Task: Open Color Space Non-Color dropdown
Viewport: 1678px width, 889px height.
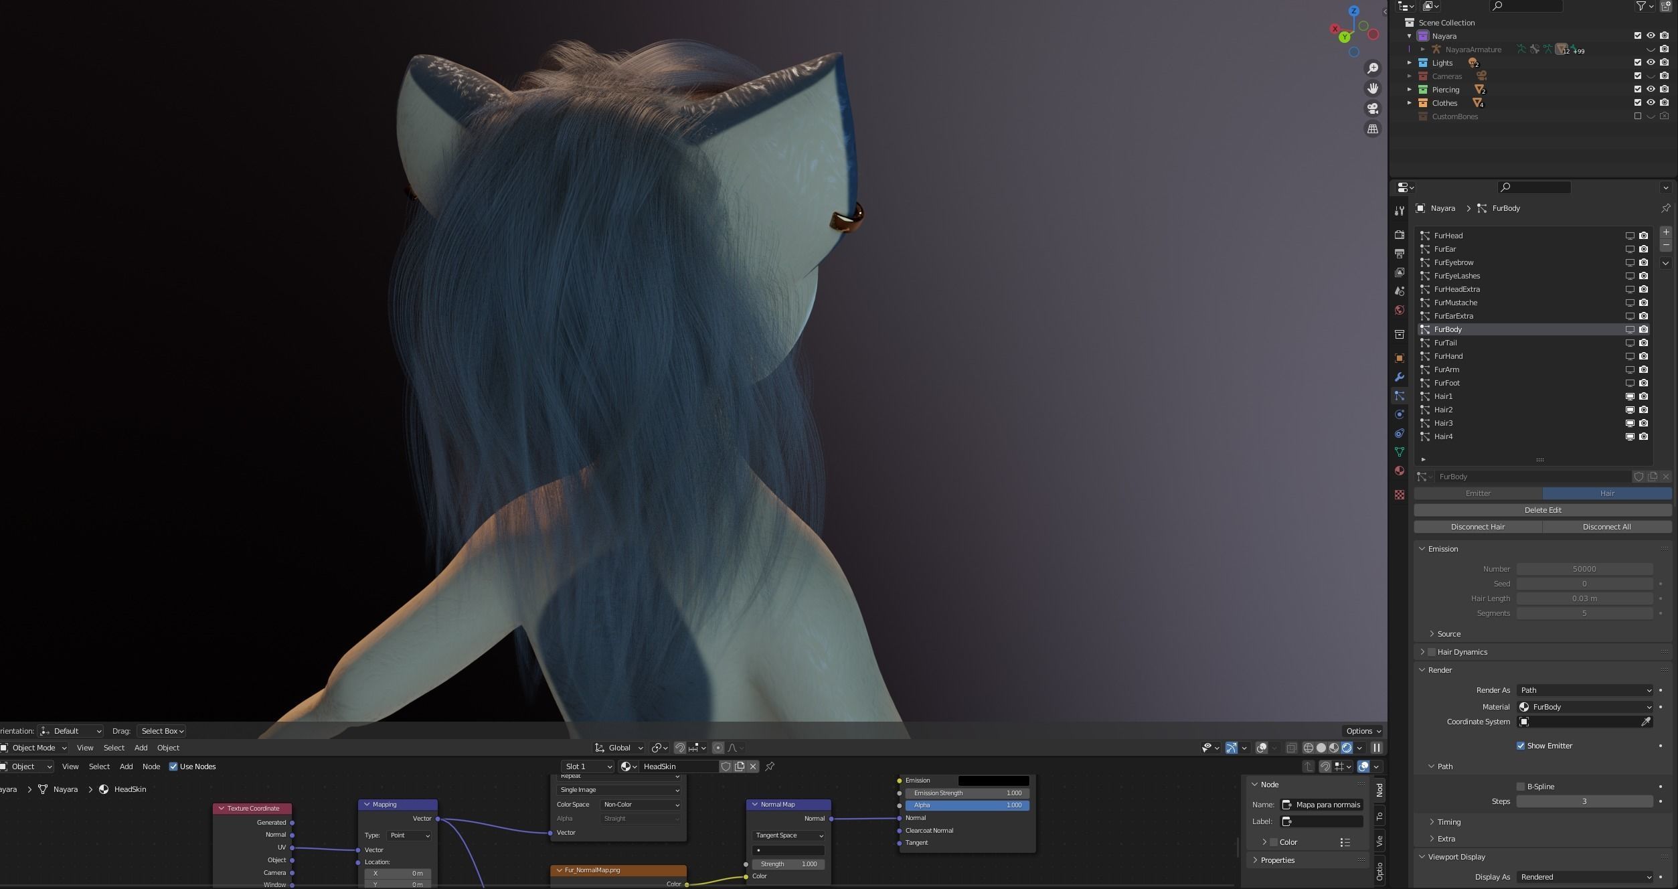Action: pyautogui.click(x=641, y=805)
